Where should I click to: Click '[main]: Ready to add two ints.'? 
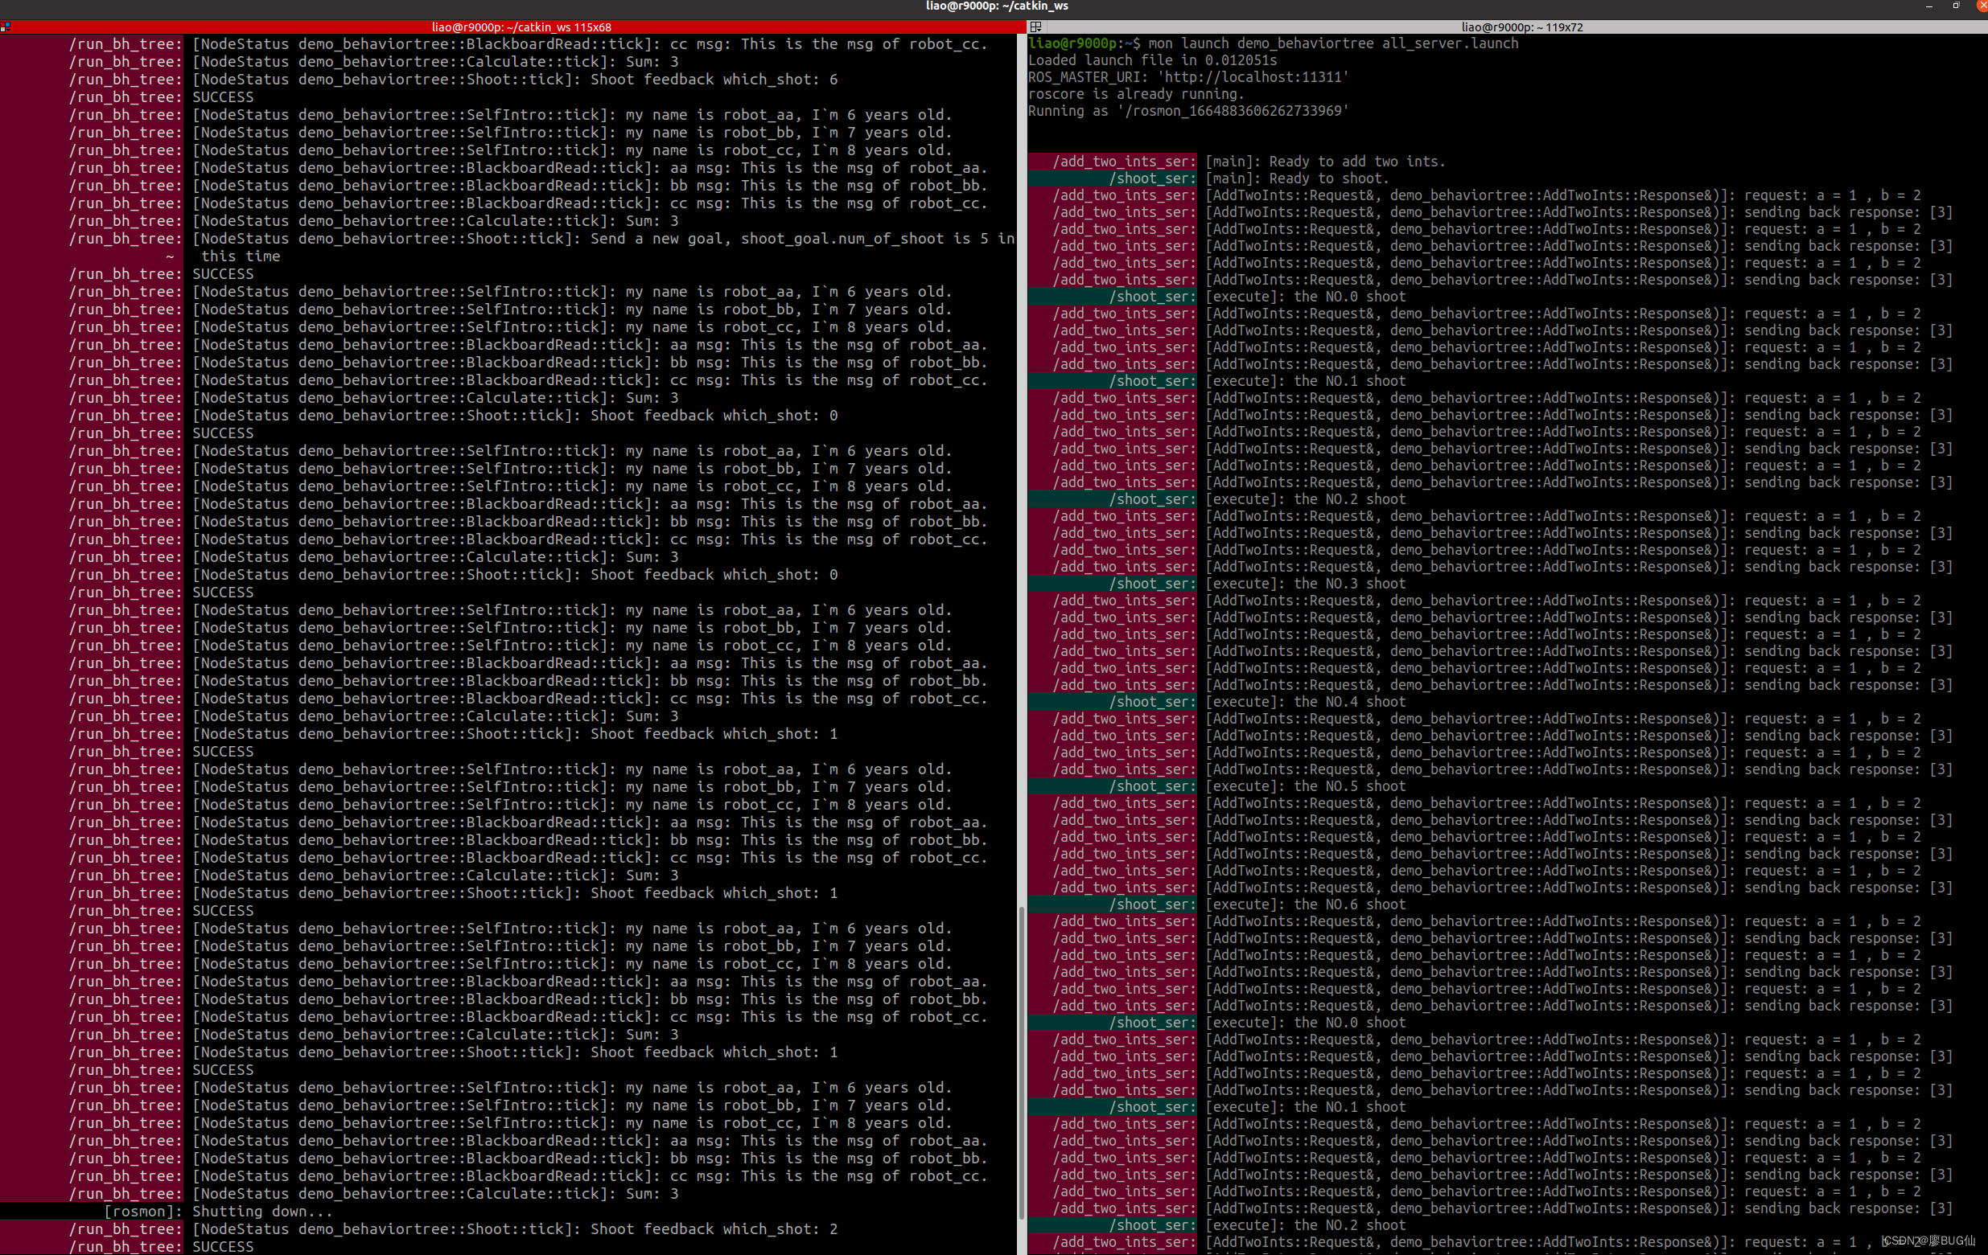tap(1325, 162)
